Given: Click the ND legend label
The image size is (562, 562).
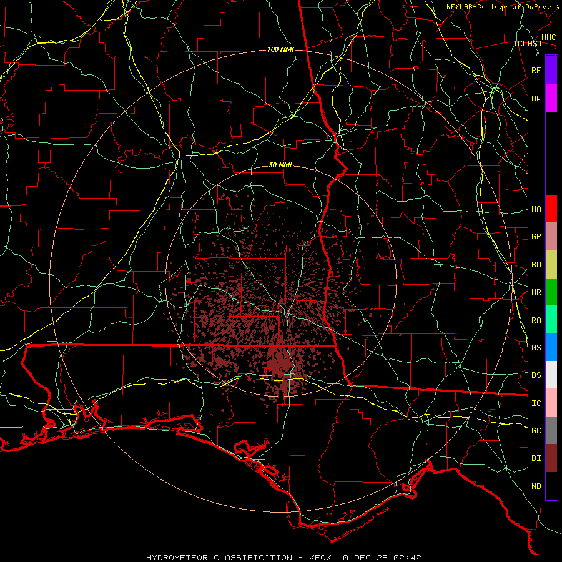Looking at the screenshot, I should [536, 486].
